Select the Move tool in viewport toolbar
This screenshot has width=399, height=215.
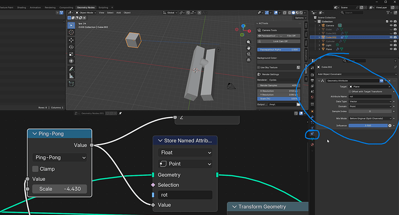tap(71, 40)
